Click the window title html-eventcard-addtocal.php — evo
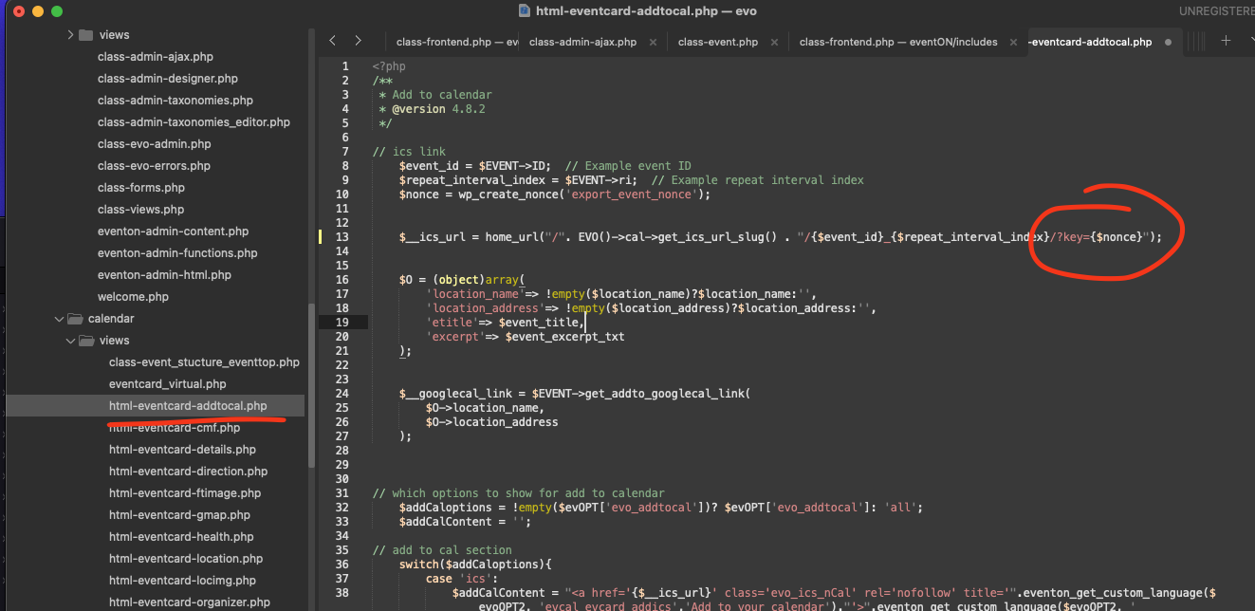Screen dimensions: 1255x611 (x=646, y=11)
